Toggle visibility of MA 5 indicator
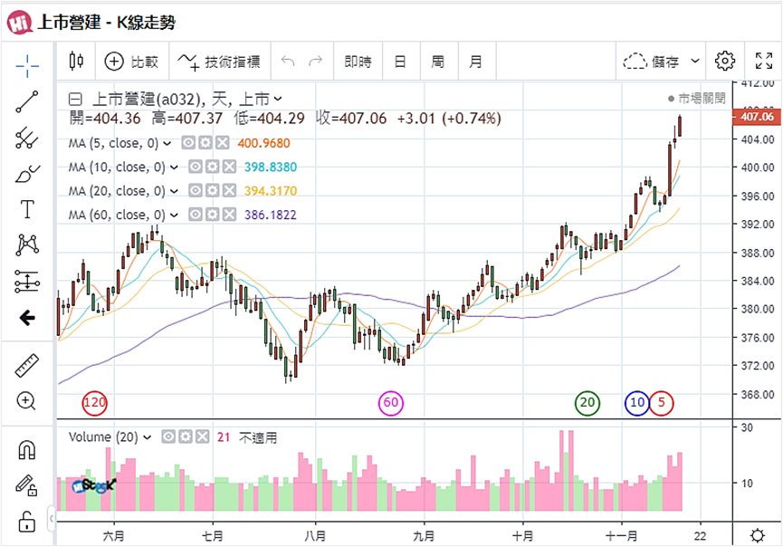783x547 pixels. 188,143
